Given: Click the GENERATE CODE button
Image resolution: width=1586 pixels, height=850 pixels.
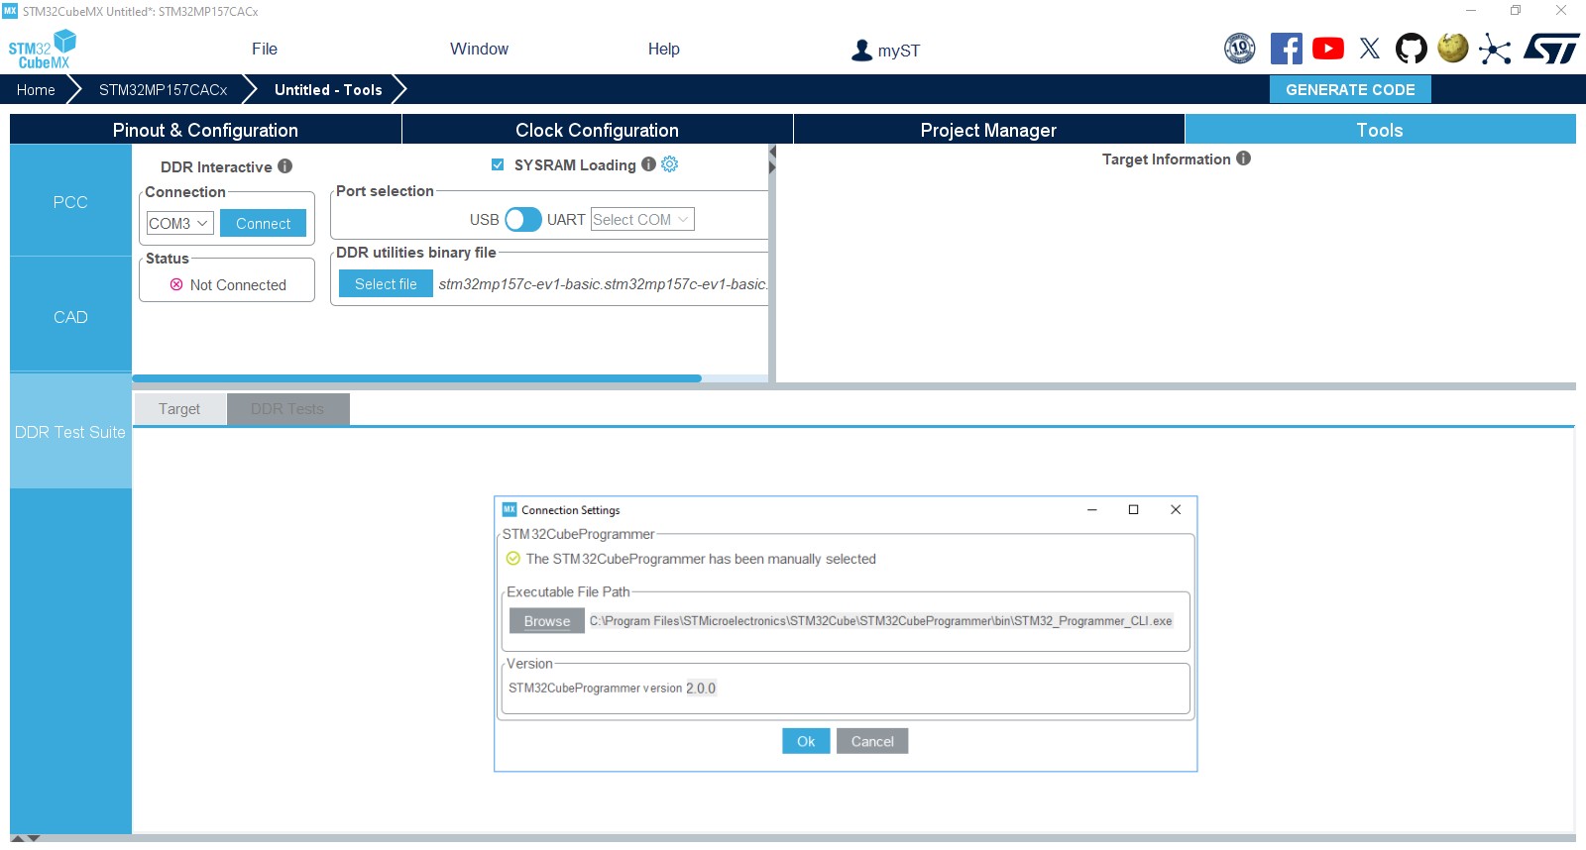Looking at the screenshot, I should [x=1350, y=89].
